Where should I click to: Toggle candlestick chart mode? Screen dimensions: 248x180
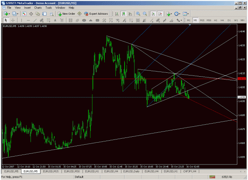tap(123, 14)
